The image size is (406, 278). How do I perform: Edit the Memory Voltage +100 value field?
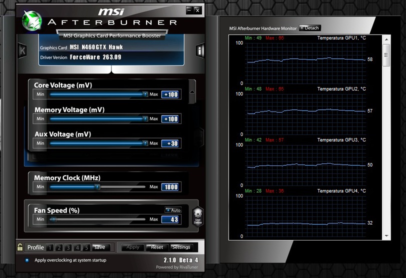coord(170,119)
